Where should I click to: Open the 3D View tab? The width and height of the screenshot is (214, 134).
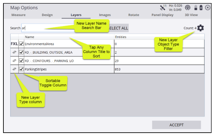pos(191,15)
